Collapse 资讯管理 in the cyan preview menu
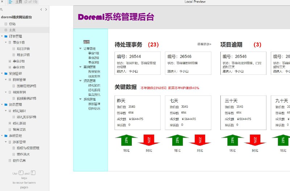290x191 pixels. click(80, 81)
